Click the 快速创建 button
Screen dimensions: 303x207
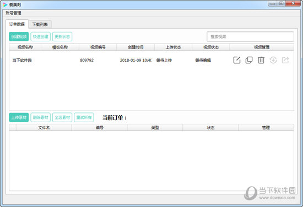(x=40, y=36)
